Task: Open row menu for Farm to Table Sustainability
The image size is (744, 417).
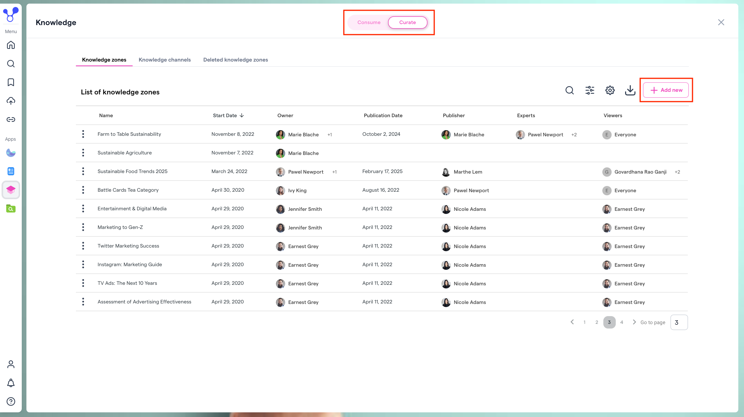Action: [83, 134]
